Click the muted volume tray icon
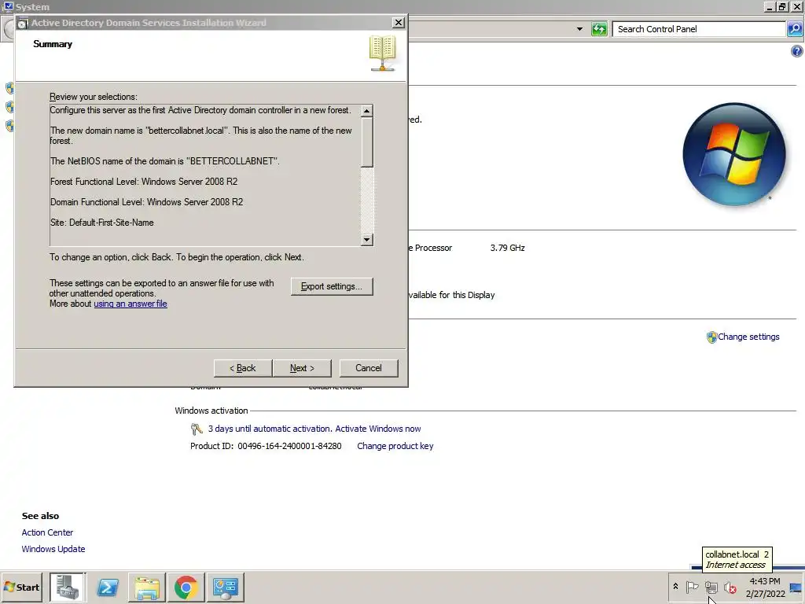The height and width of the screenshot is (604, 805). click(730, 587)
